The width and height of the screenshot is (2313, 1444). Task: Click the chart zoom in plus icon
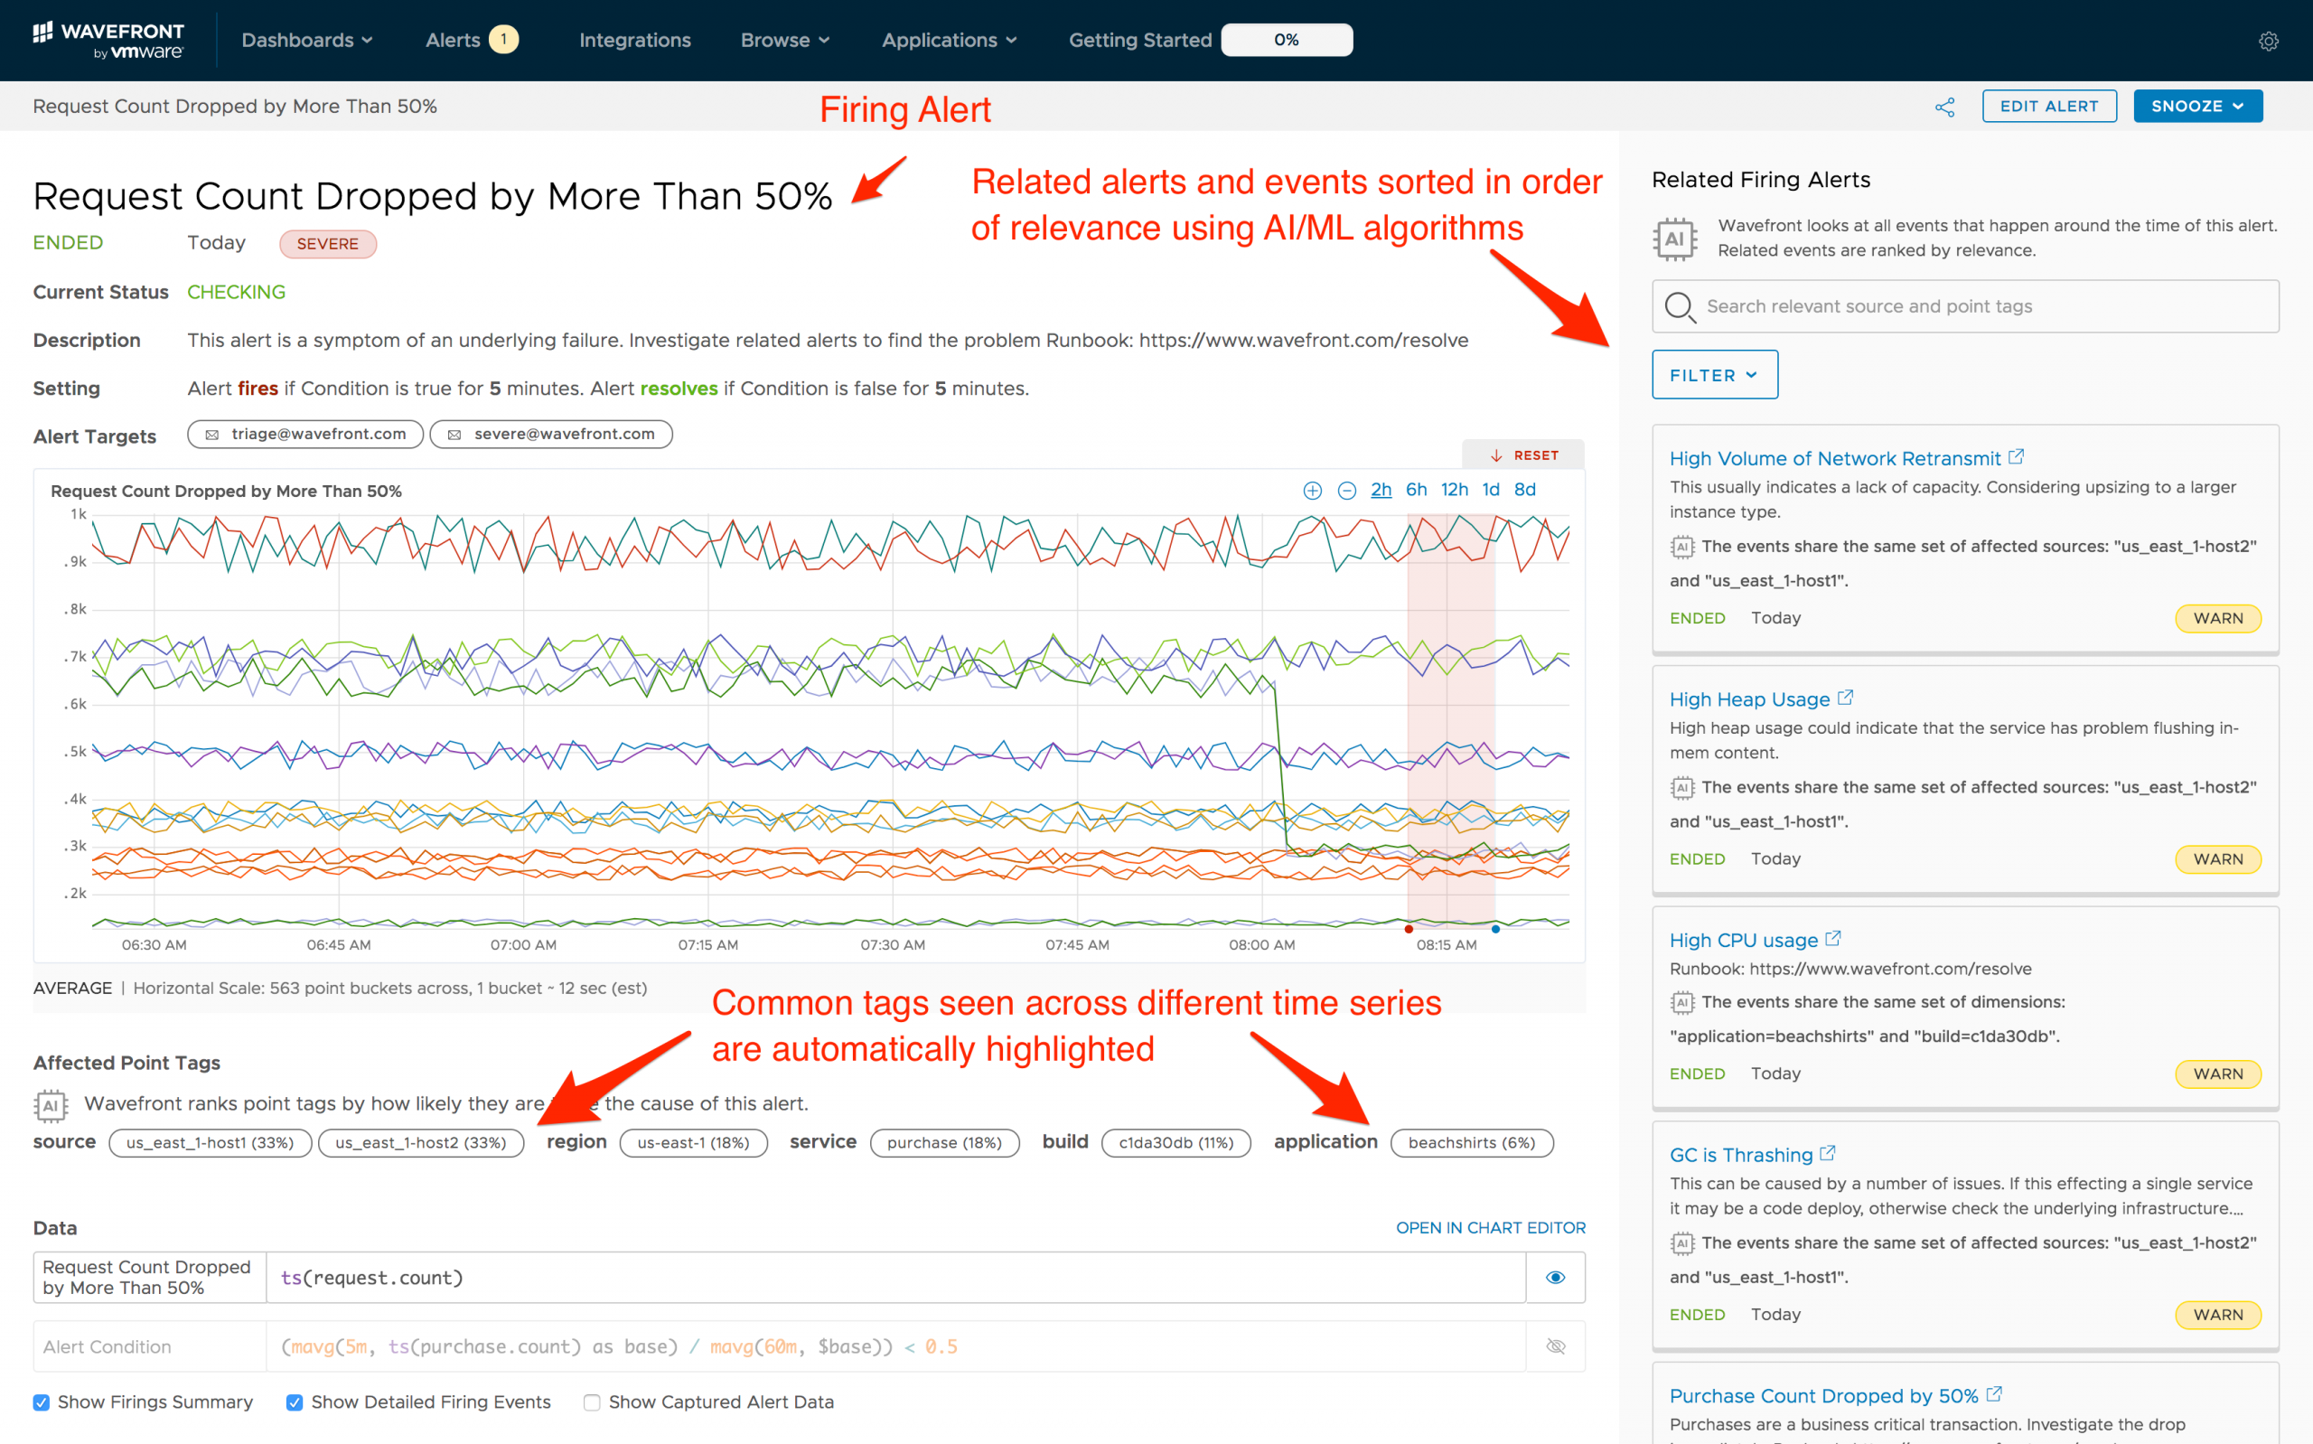(x=1312, y=491)
